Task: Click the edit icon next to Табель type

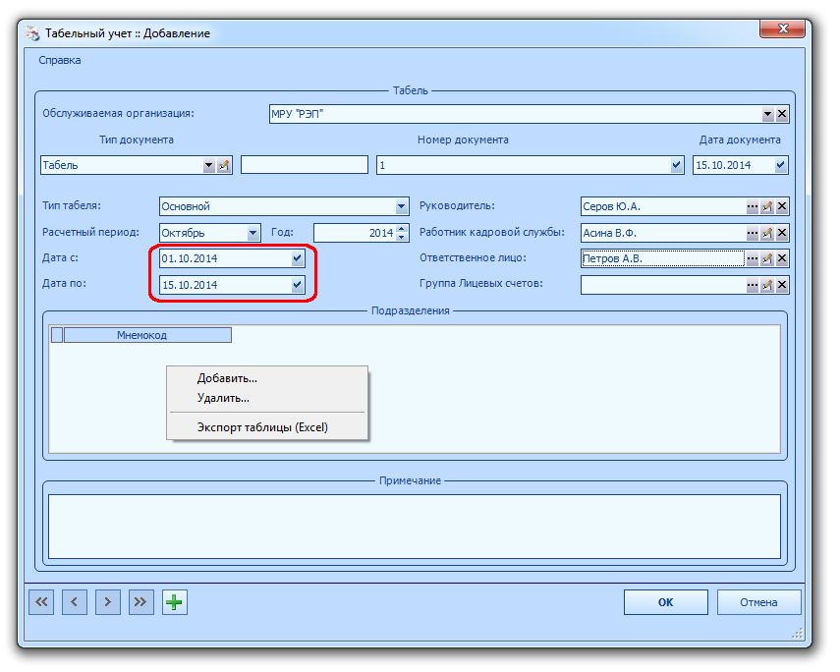Action: pos(224,166)
